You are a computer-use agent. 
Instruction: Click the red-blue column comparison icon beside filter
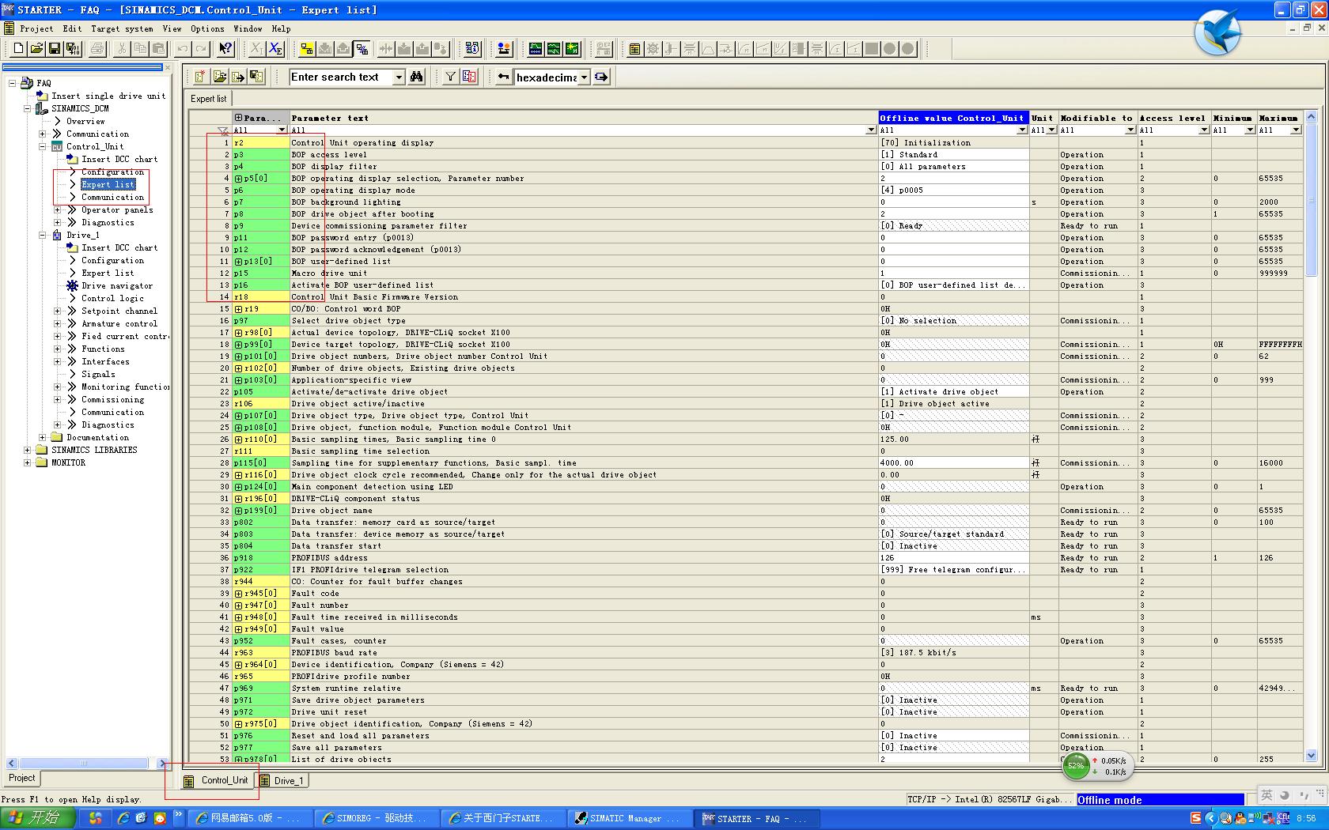click(469, 77)
